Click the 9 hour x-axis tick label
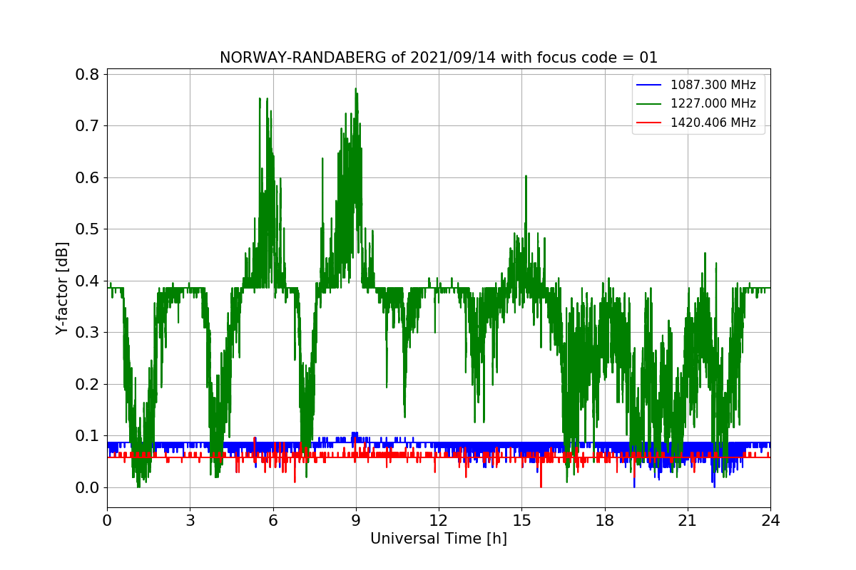The image size is (856, 570). [x=356, y=521]
